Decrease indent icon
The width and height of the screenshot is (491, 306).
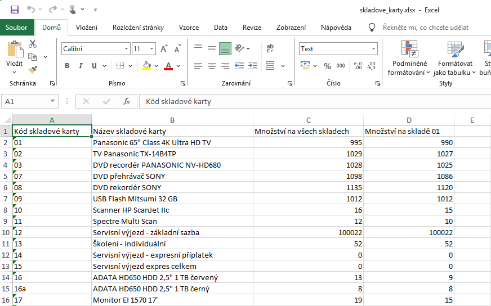(239, 66)
